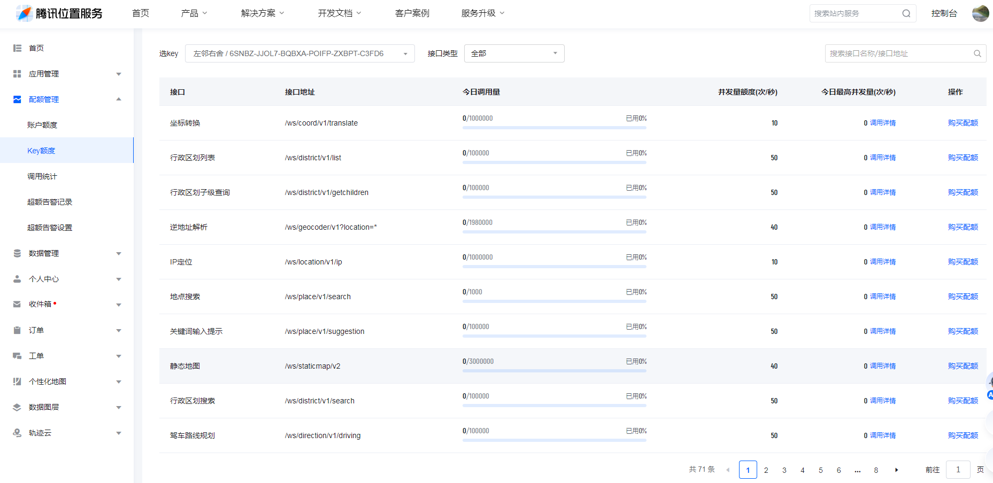Open 首页 in the top navigation
The height and width of the screenshot is (483, 993).
141,13
